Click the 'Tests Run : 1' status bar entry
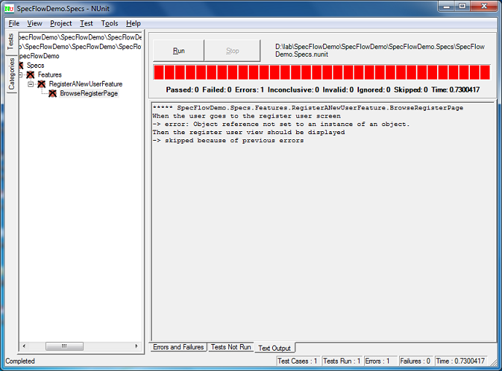Image resolution: width=502 pixels, height=371 pixels. click(x=342, y=361)
